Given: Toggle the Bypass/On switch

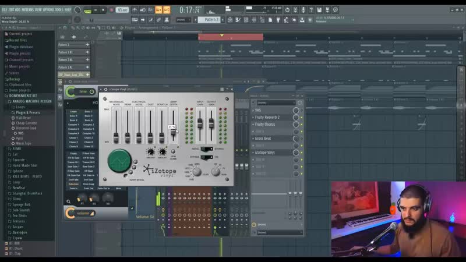Looking at the screenshot, I should (x=207, y=157).
